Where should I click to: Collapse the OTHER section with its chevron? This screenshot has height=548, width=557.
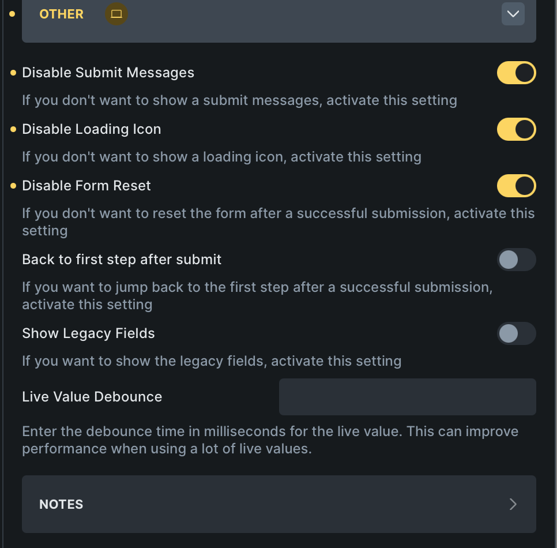tap(513, 14)
